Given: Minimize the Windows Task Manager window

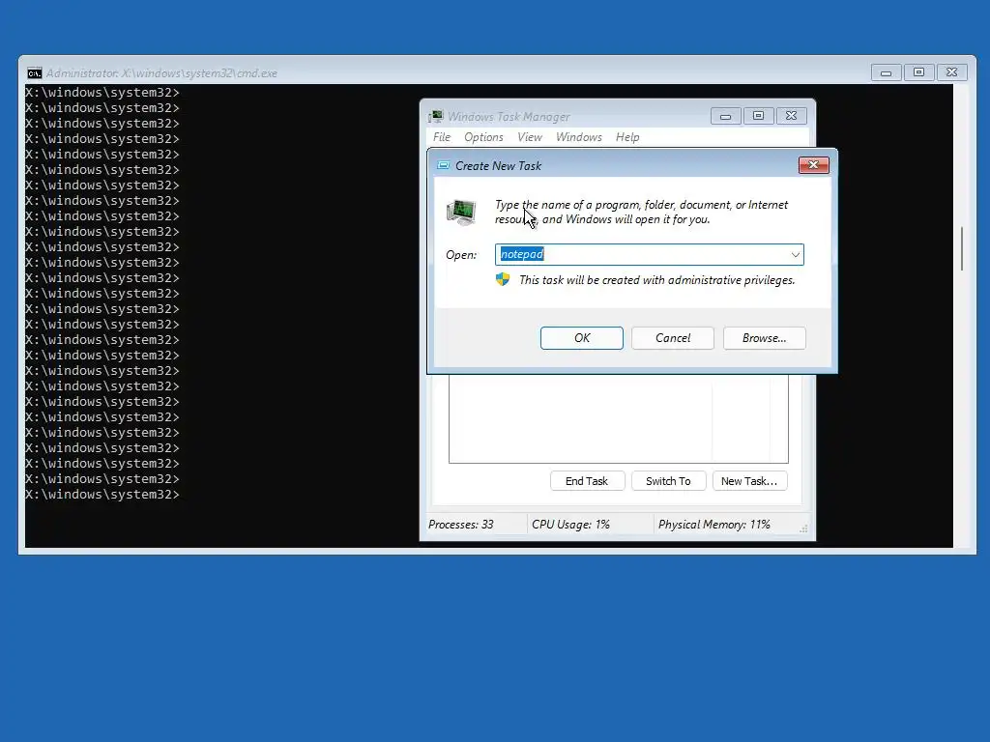Looking at the screenshot, I should point(725,116).
